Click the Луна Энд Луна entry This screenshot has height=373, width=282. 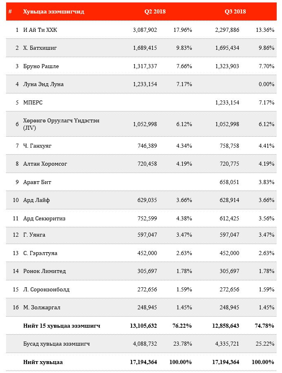pos(44,84)
